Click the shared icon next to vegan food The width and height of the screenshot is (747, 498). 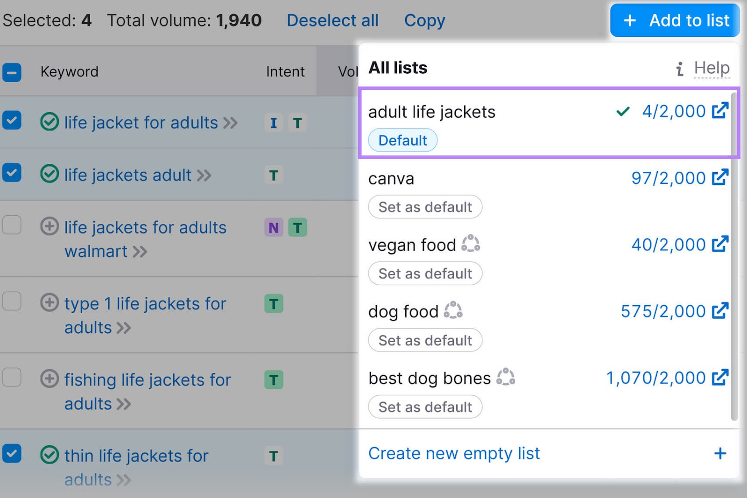(x=471, y=244)
